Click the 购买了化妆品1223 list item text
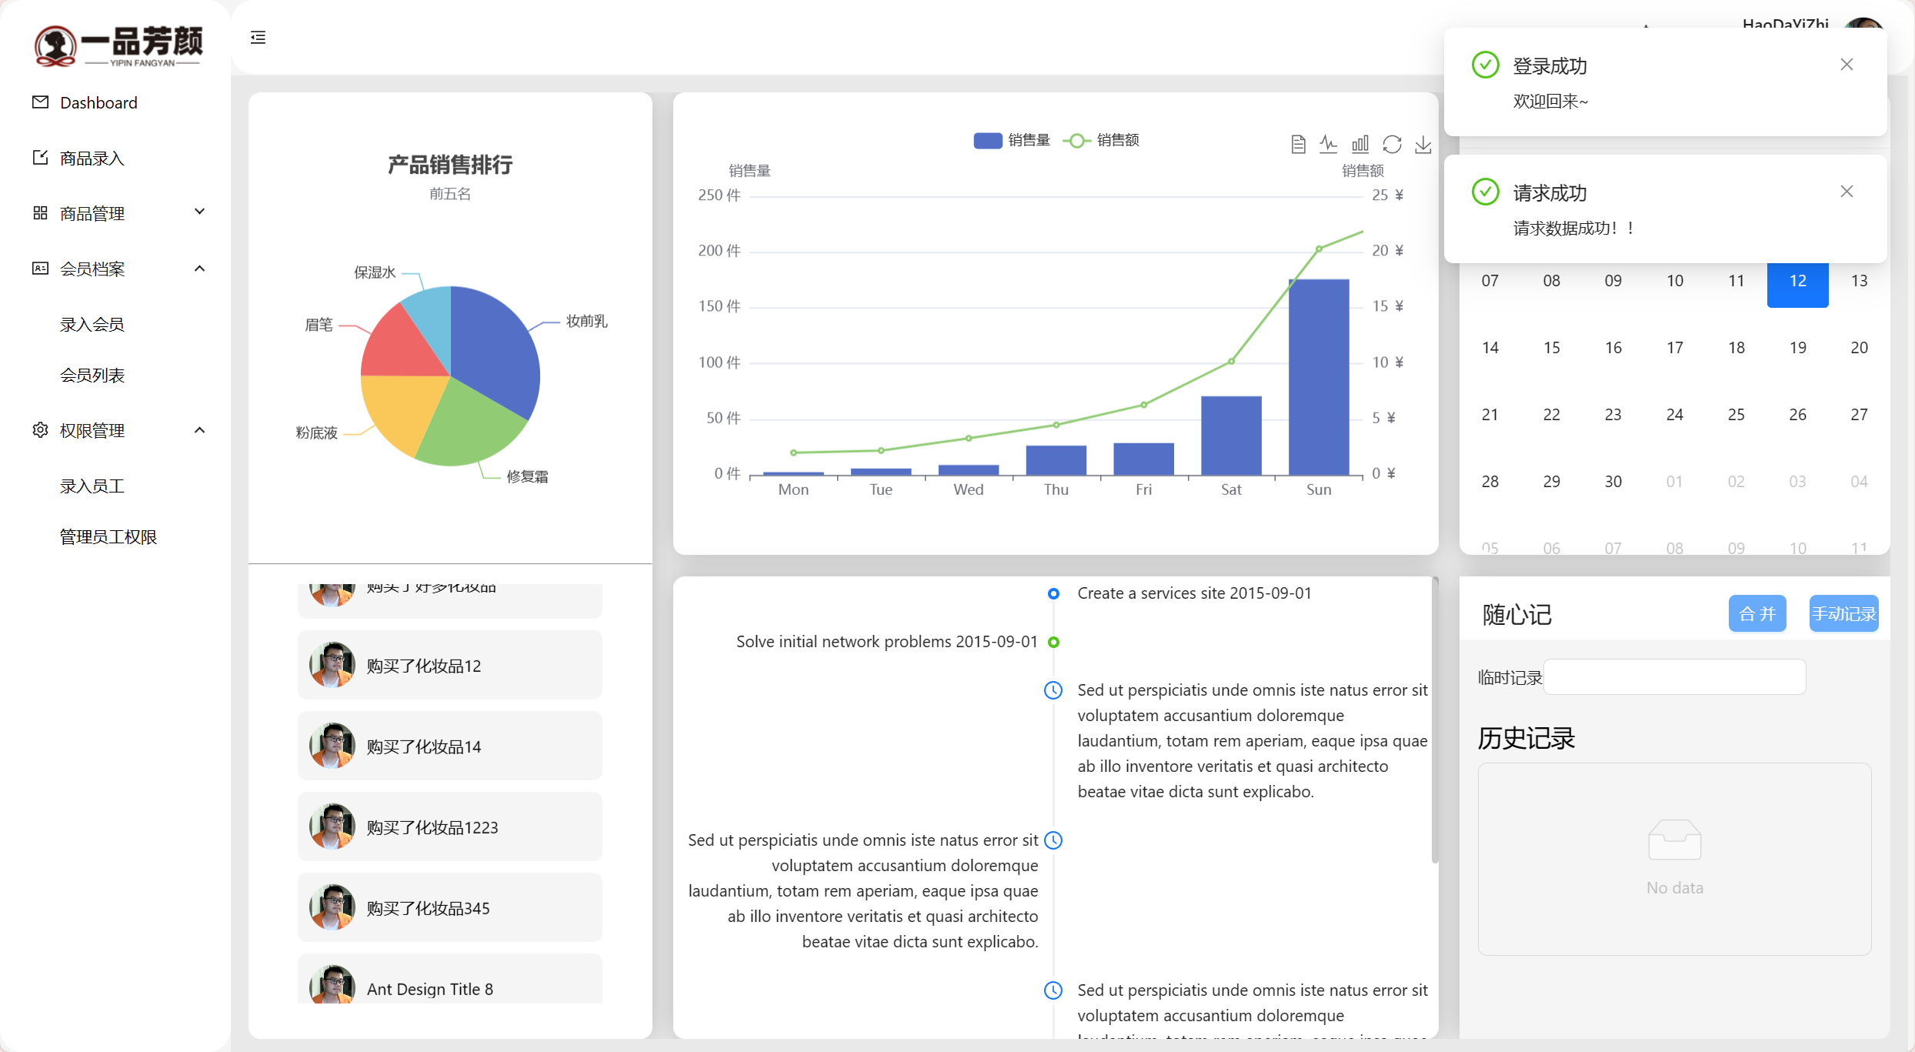 pos(432,827)
